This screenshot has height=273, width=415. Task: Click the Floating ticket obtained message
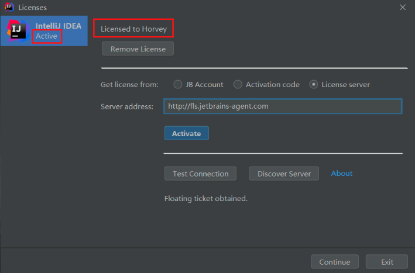click(x=206, y=199)
